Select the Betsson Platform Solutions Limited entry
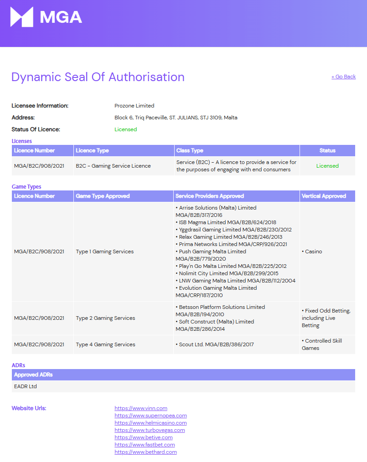 pos(221,311)
